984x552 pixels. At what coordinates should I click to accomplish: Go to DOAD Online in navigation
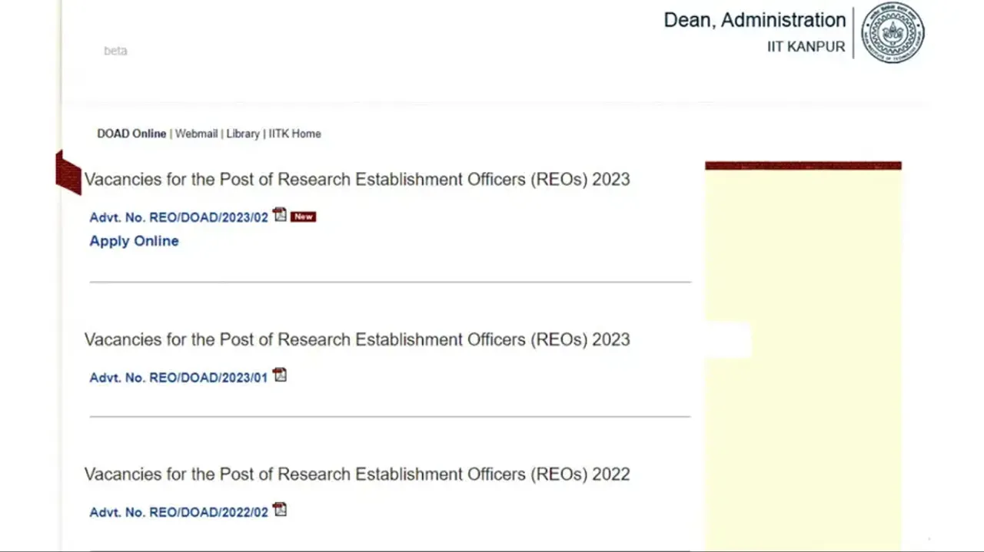(131, 134)
